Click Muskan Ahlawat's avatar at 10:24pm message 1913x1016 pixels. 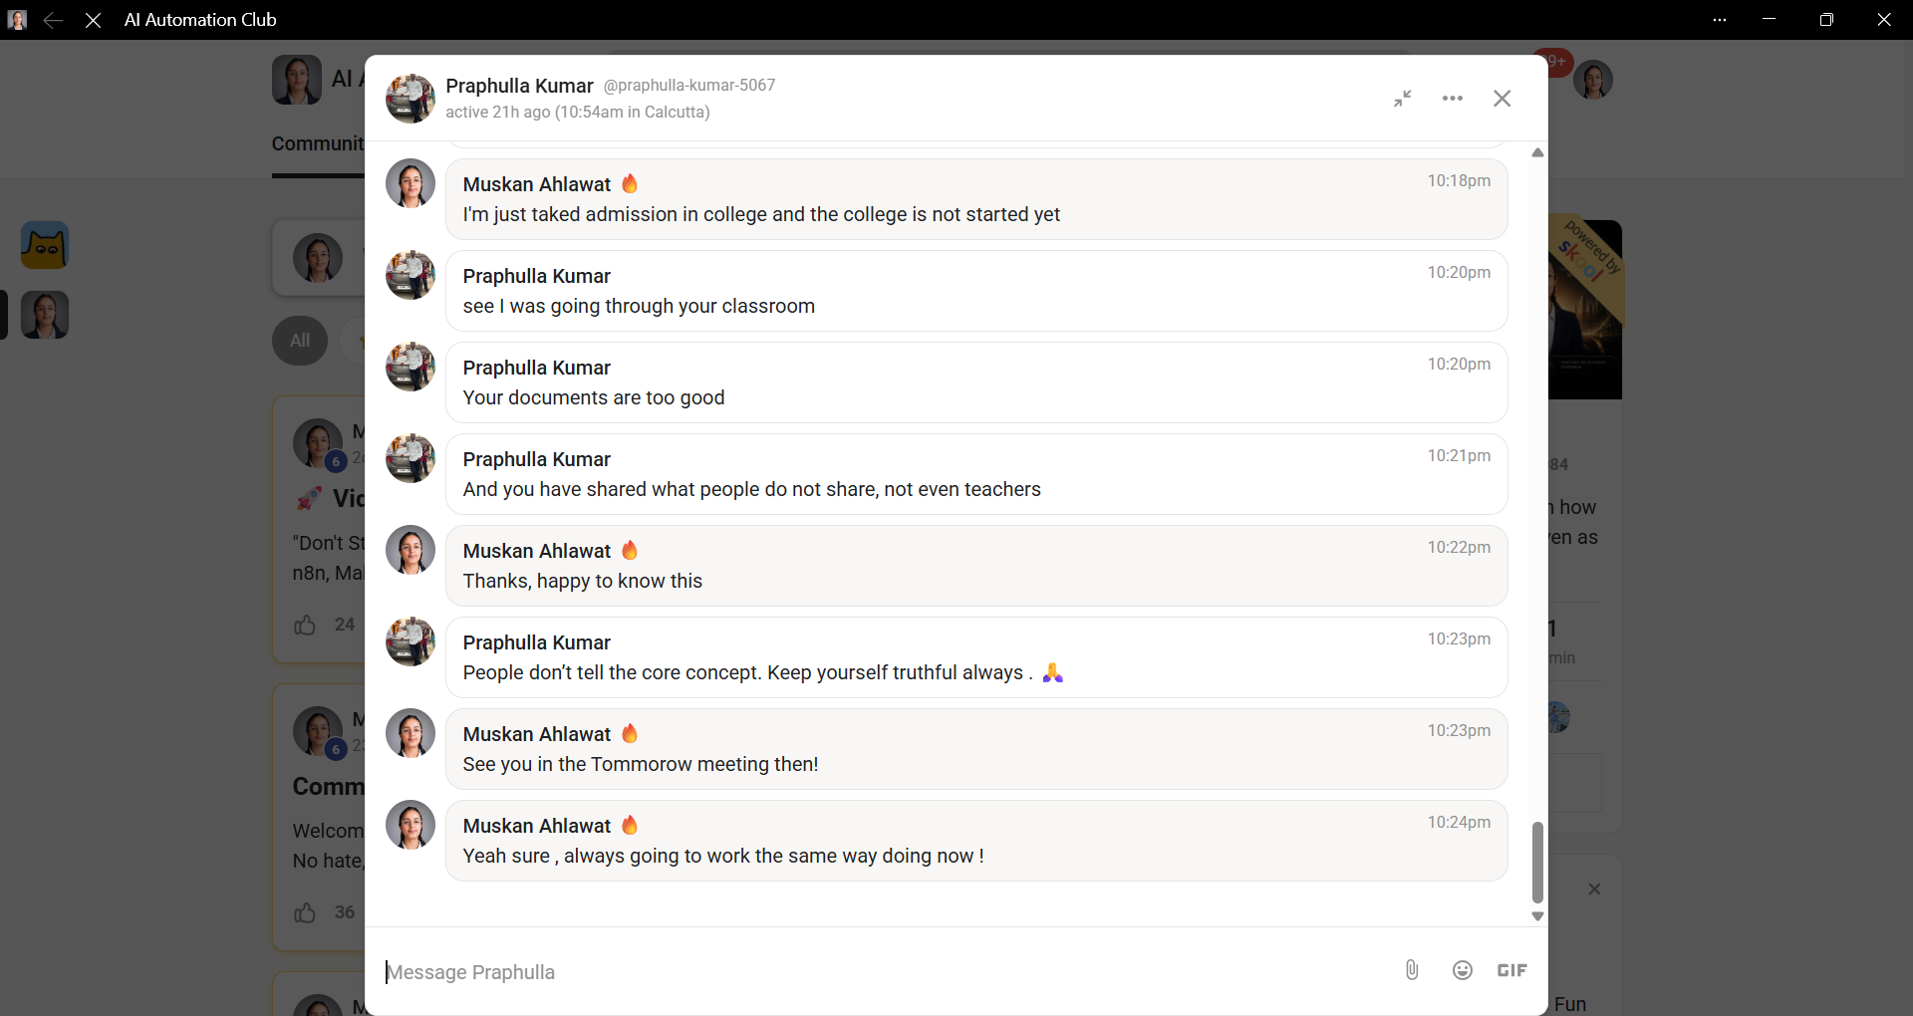[x=410, y=825]
